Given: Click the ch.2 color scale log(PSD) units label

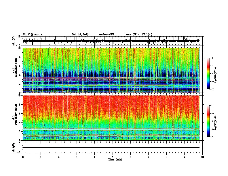Looking at the screenshot, I should click(216, 122).
